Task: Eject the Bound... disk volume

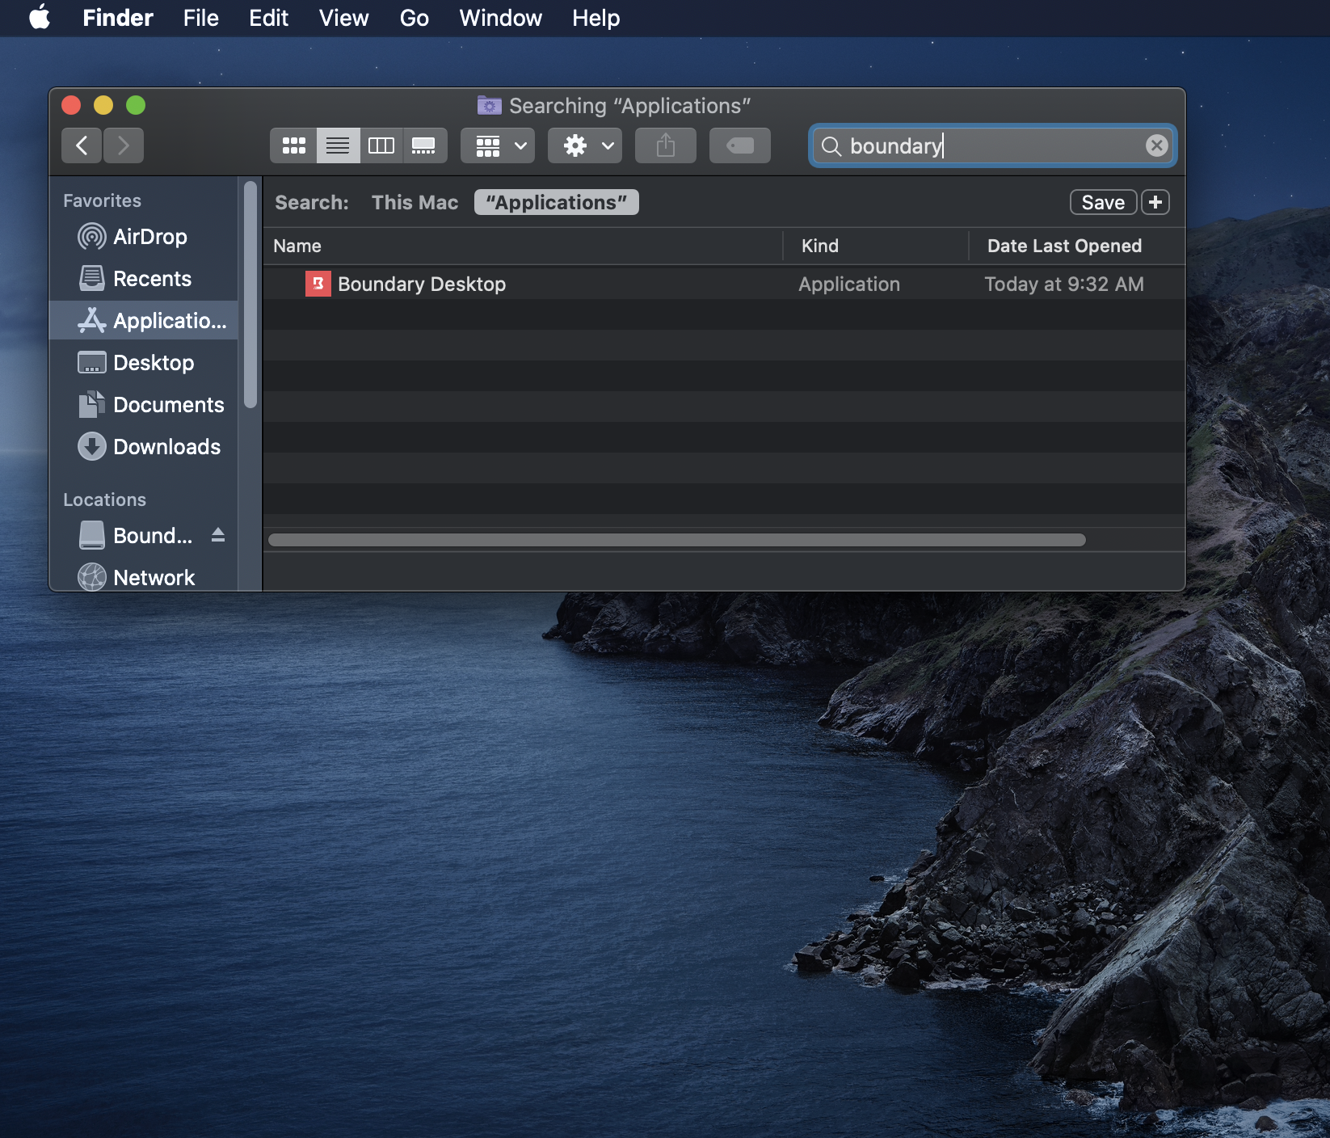Action: coord(218,535)
